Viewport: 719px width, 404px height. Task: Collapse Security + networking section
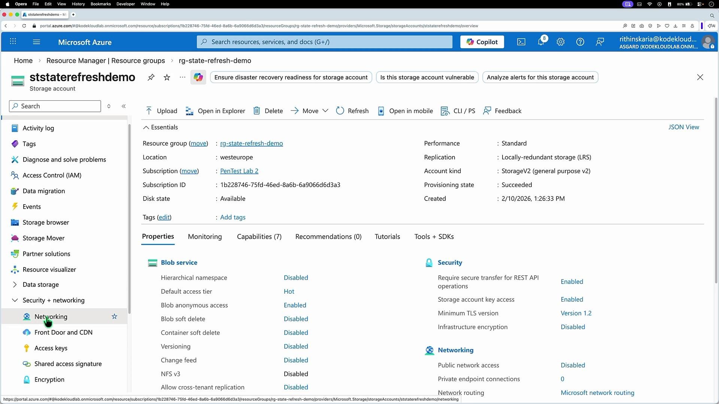click(53, 300)
